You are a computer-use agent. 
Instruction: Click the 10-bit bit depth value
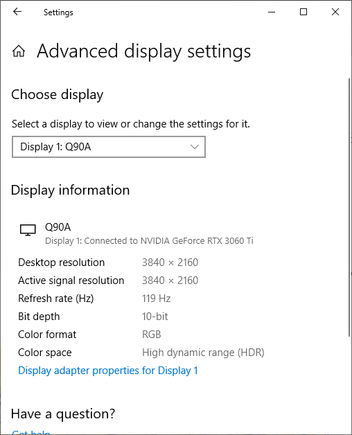[155, 317]
